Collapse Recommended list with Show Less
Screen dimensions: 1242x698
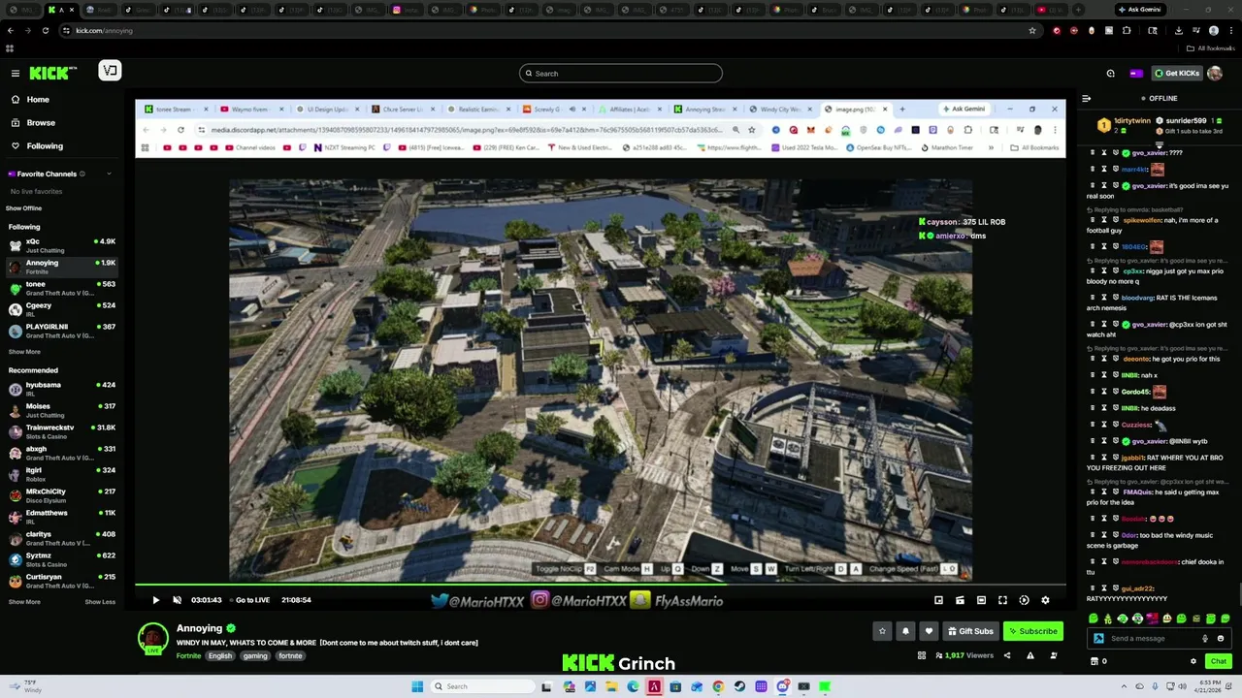100,602
